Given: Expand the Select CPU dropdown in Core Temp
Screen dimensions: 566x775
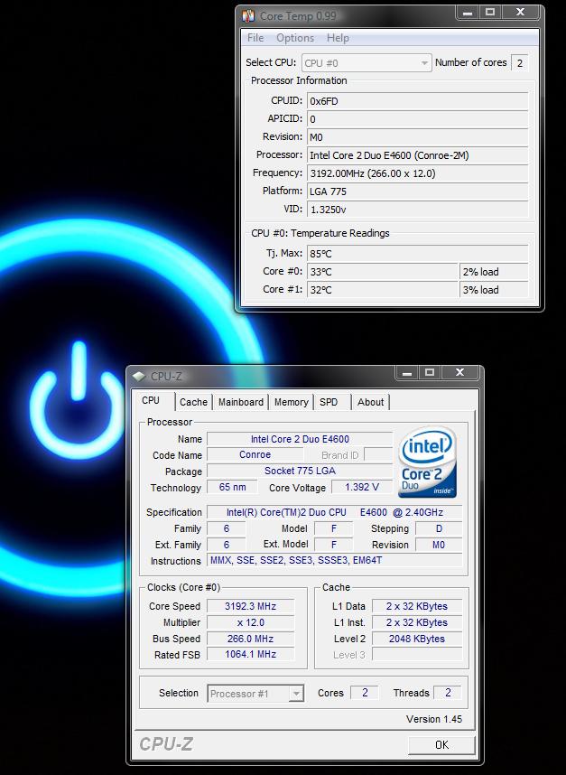Looking at the screenshot, I should click(x=367, y=63).
